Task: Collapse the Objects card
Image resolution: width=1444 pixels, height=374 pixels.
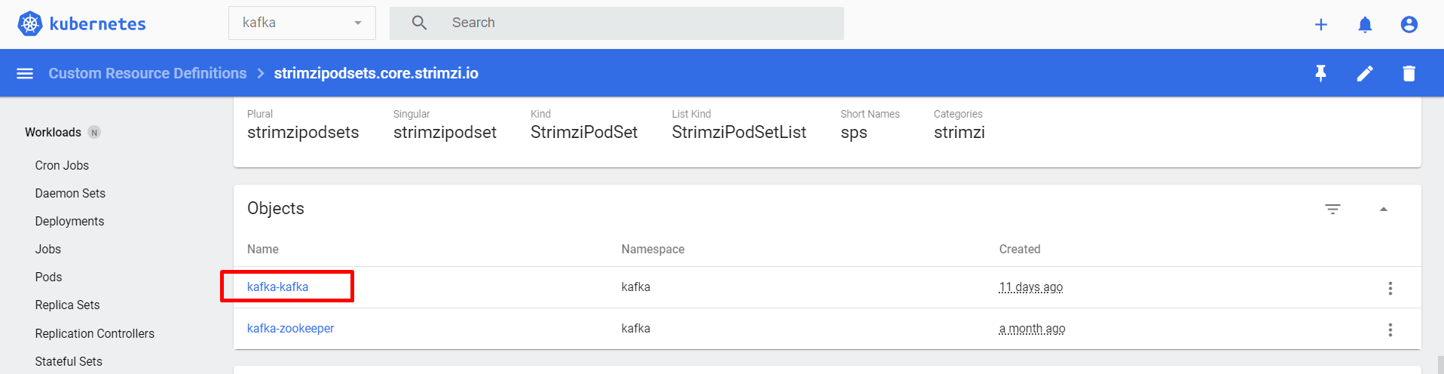Action: tap(1384, 209)
